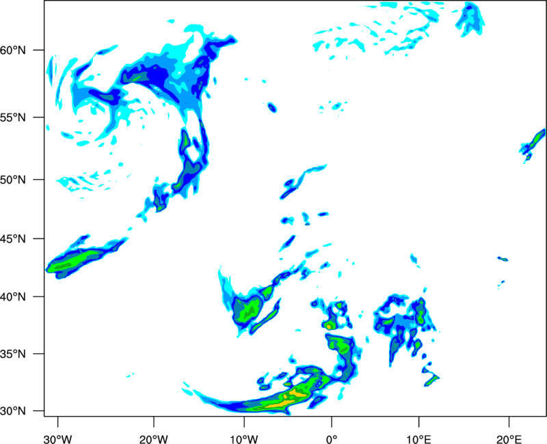Click the 20°E longitude label
This screenshot has height=444, width=547.
(x=509, y=439)
